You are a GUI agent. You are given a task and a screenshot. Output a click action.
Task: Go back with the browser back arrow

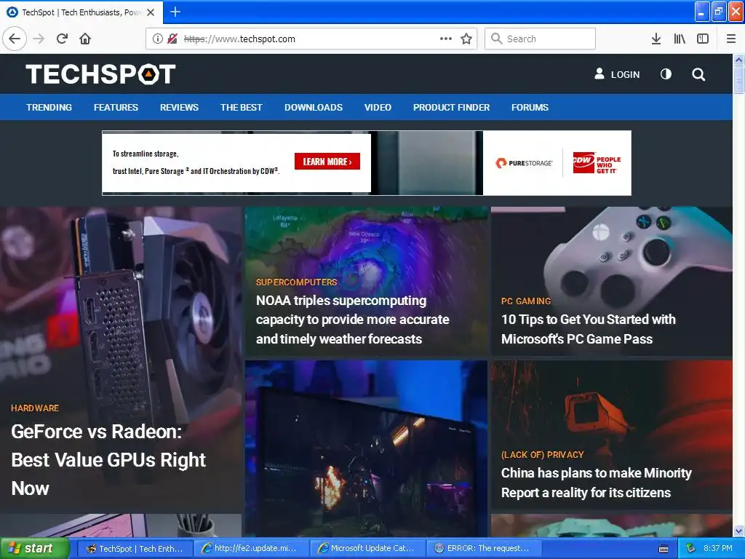[x=15, y=39]
